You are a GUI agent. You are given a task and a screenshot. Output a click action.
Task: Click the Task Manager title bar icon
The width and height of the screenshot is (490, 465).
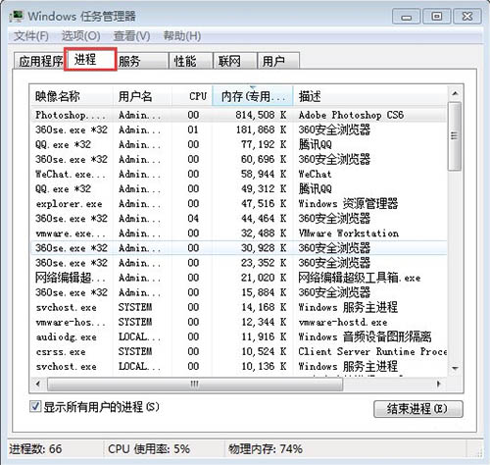click(x=17, y=17)
